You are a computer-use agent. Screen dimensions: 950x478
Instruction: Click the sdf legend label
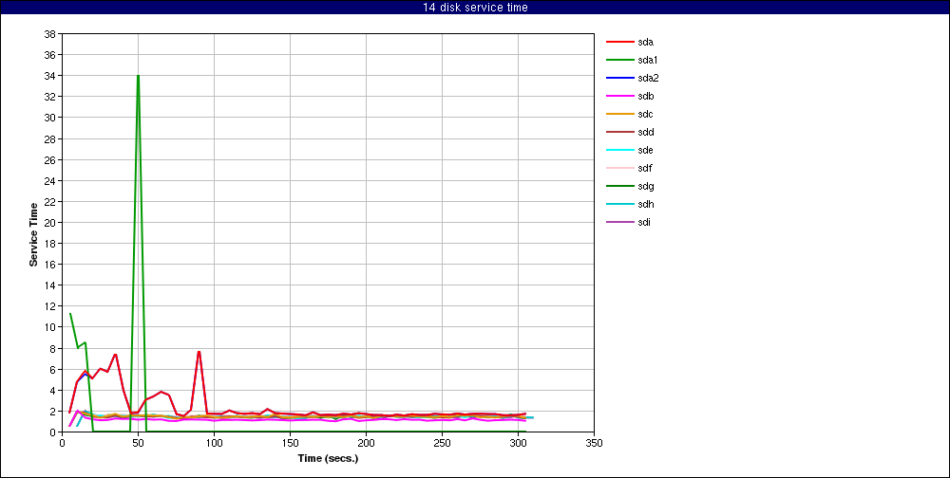[645, 168]
